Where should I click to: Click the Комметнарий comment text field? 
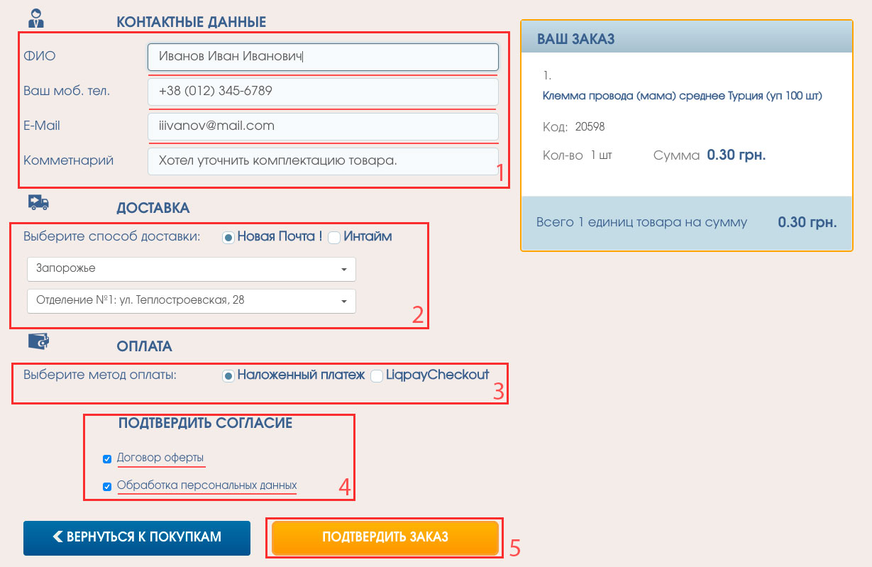323,161
